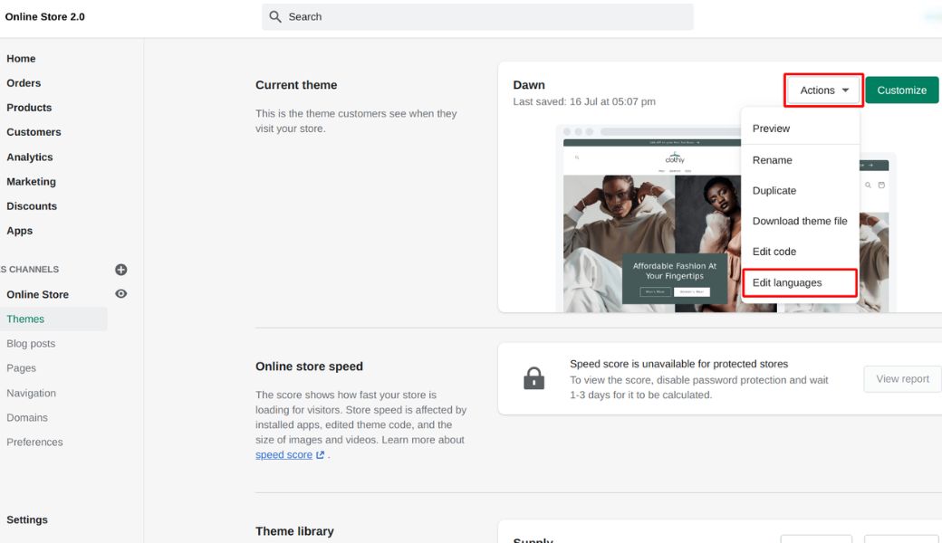Open Blog posts subsection
The height and width of the screenshot is (543, 942).
(x=31, y=344)
